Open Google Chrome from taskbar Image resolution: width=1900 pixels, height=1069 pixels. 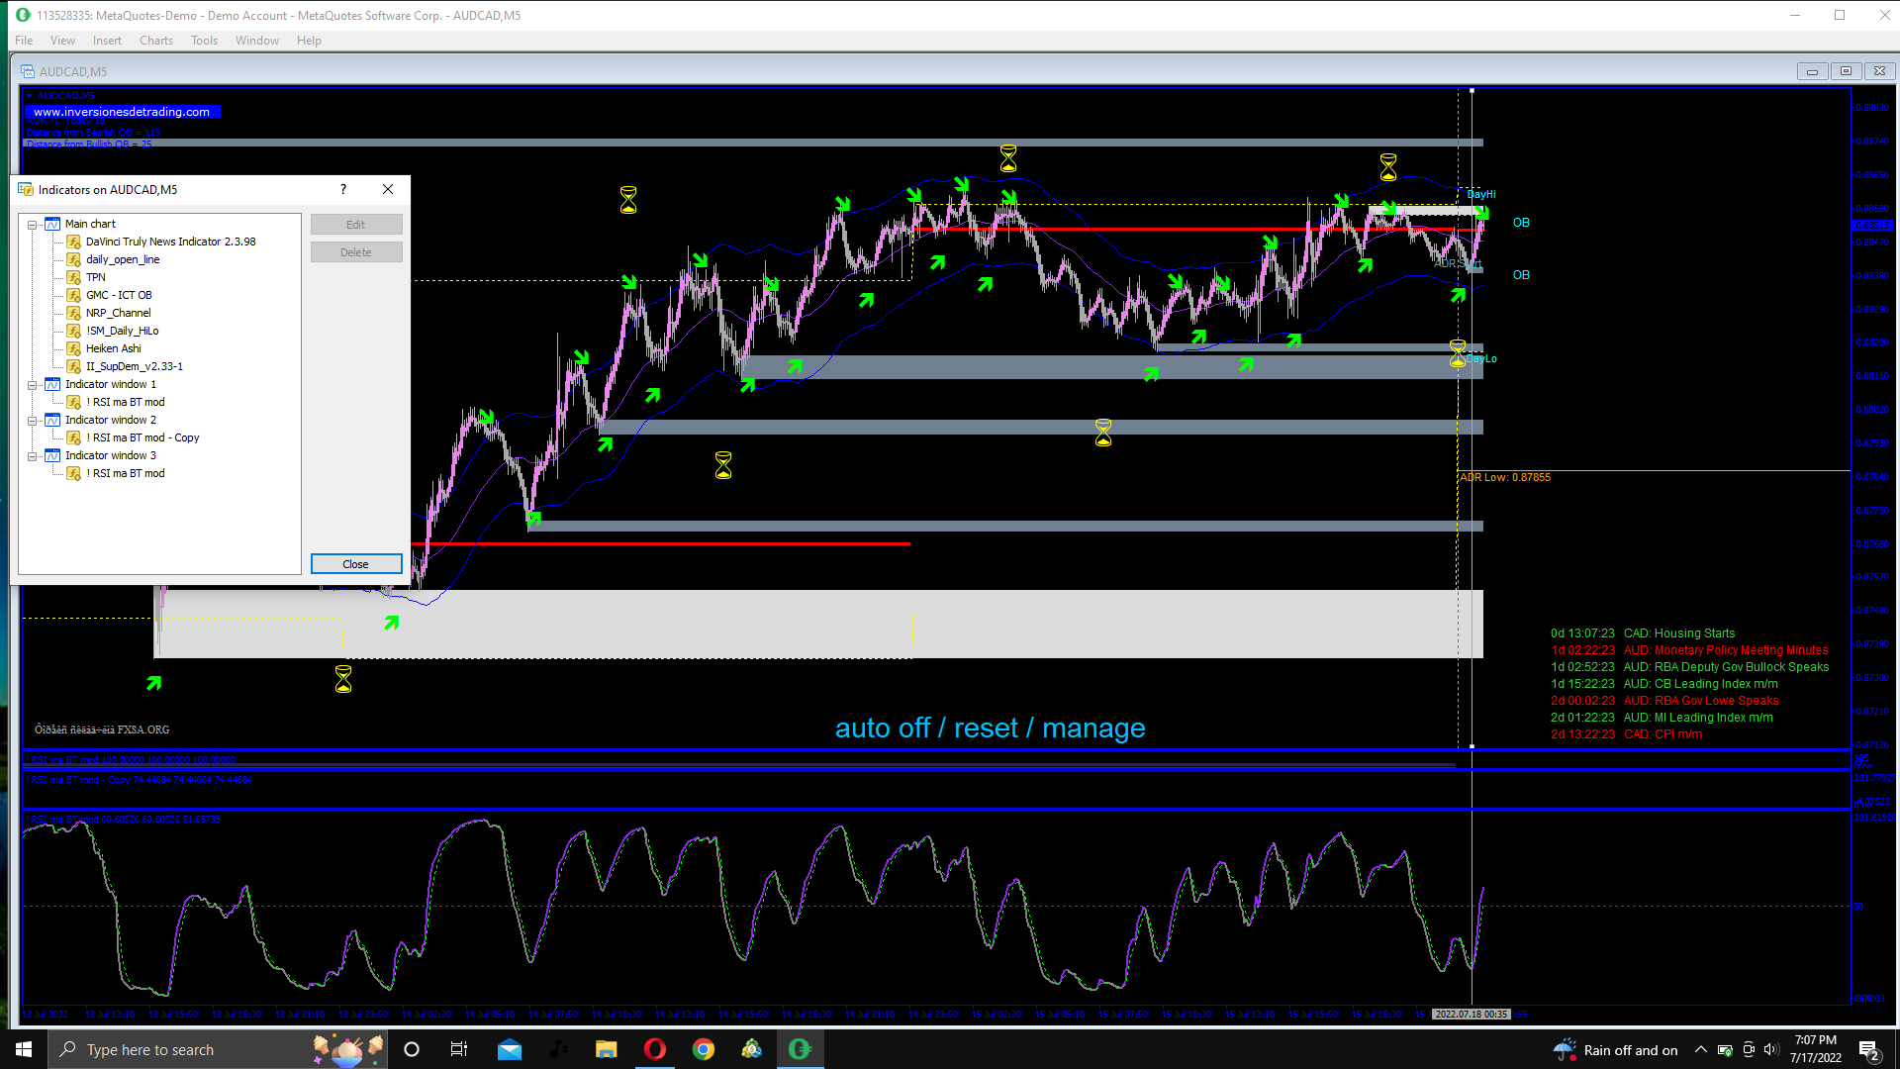click(x=704, y=1049)
